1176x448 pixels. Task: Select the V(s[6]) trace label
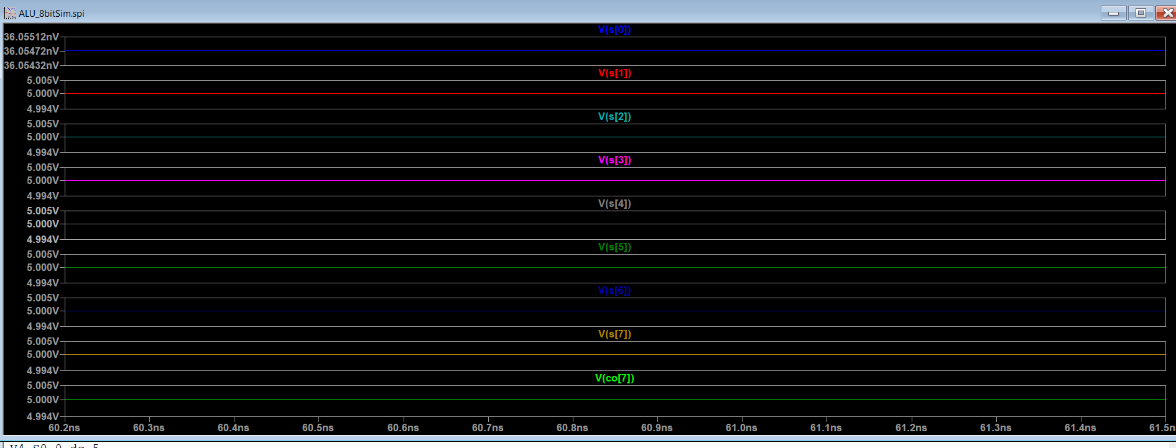pos(614,291)
